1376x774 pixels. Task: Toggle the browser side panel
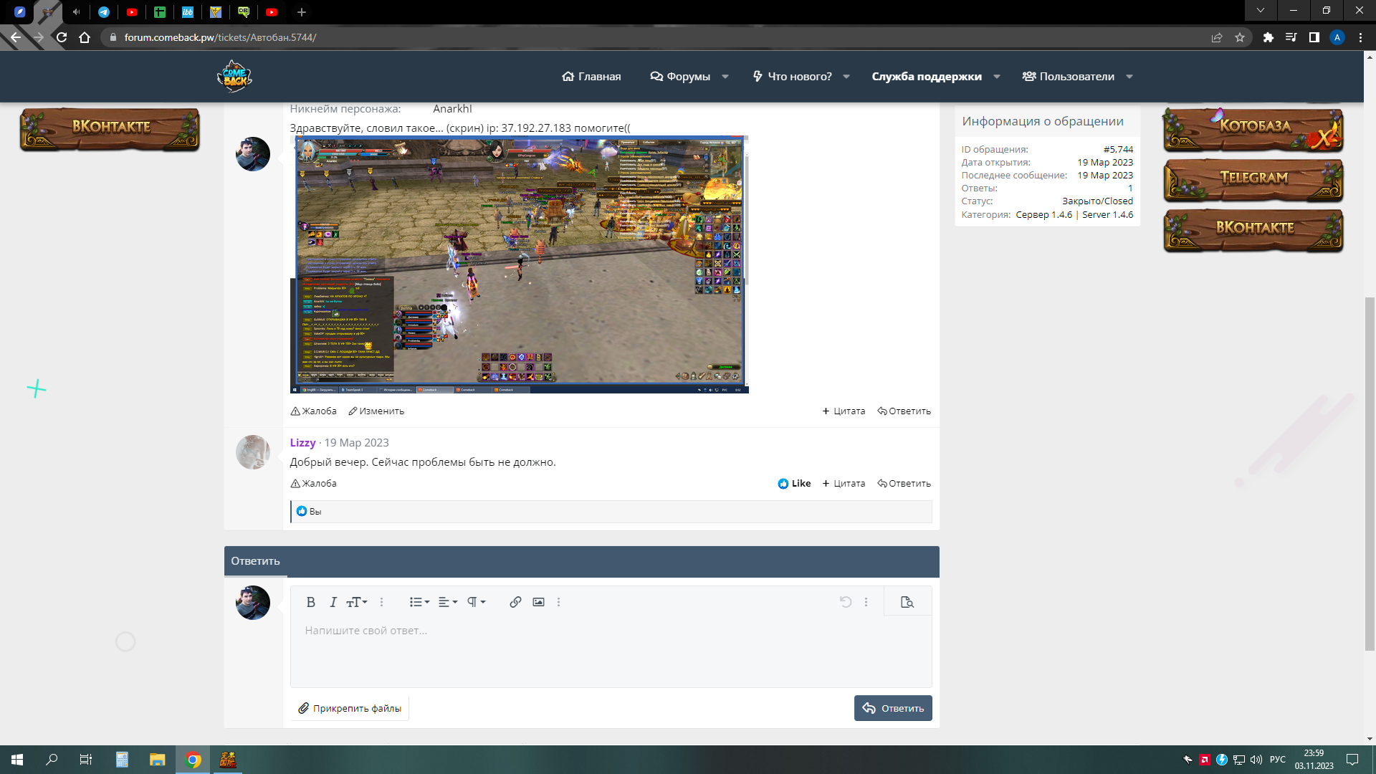(x=1314, y=37)
